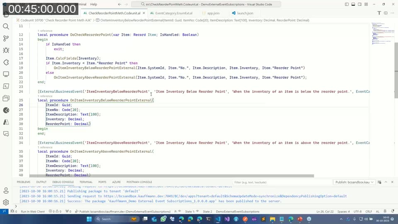Click Publish: bcsandbox.kauffmann.dev status item
Image resolution: width=398 pixels, height=224 pixels.
tap(123, 211)
